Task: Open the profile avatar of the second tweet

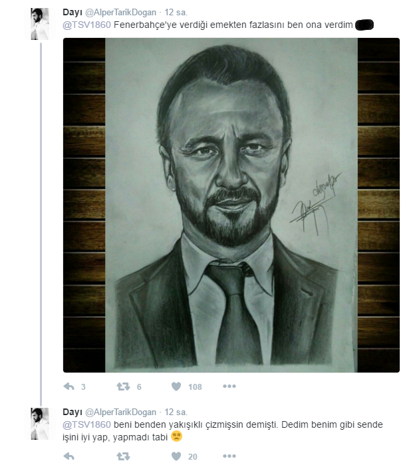Action: pos(40,424)
